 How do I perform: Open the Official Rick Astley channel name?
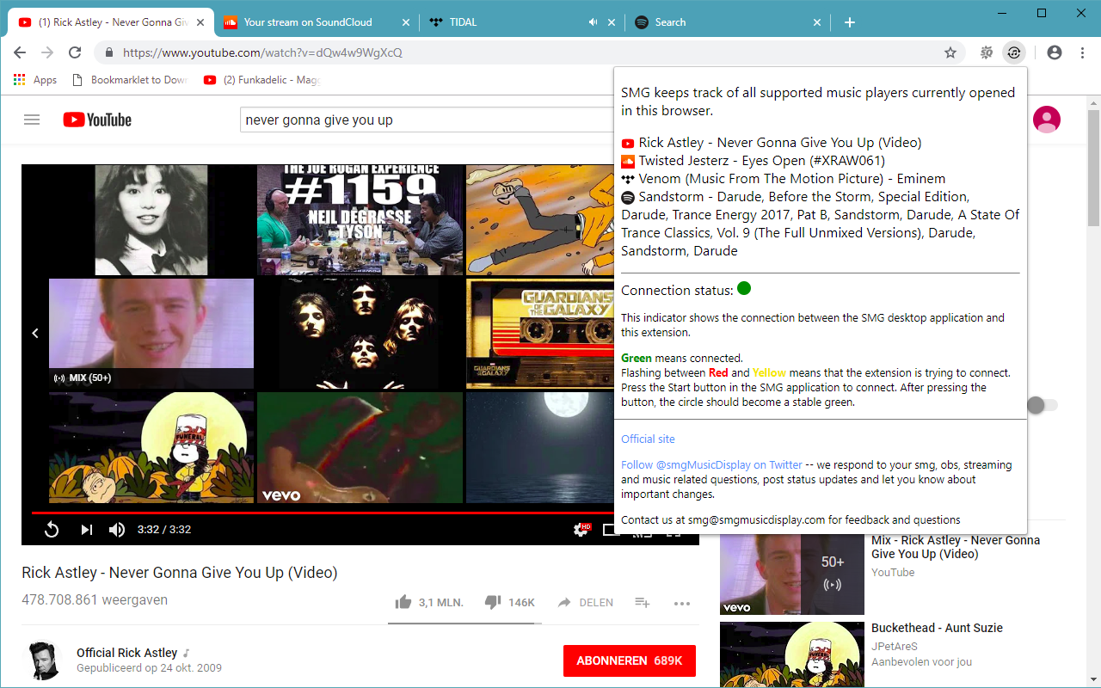(x=127, y=653)
